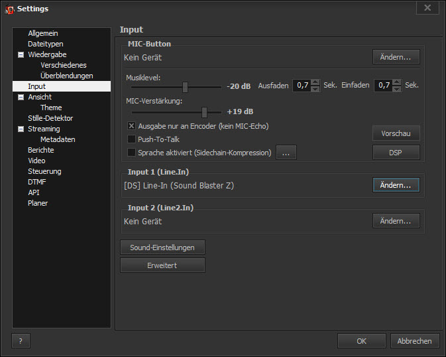Image resolution: width=446 pixels, height=357 pixels.
Task: Collapse the Ansicht tree node
Action: [x=21, y=97]
